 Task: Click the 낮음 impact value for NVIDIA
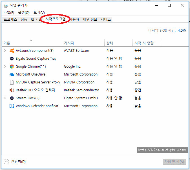point(138,82)
